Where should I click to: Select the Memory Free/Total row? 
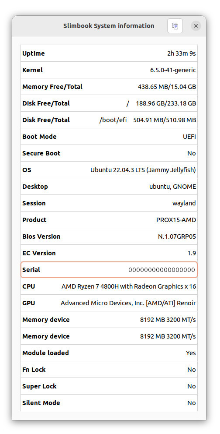click(x=109, y=87)
